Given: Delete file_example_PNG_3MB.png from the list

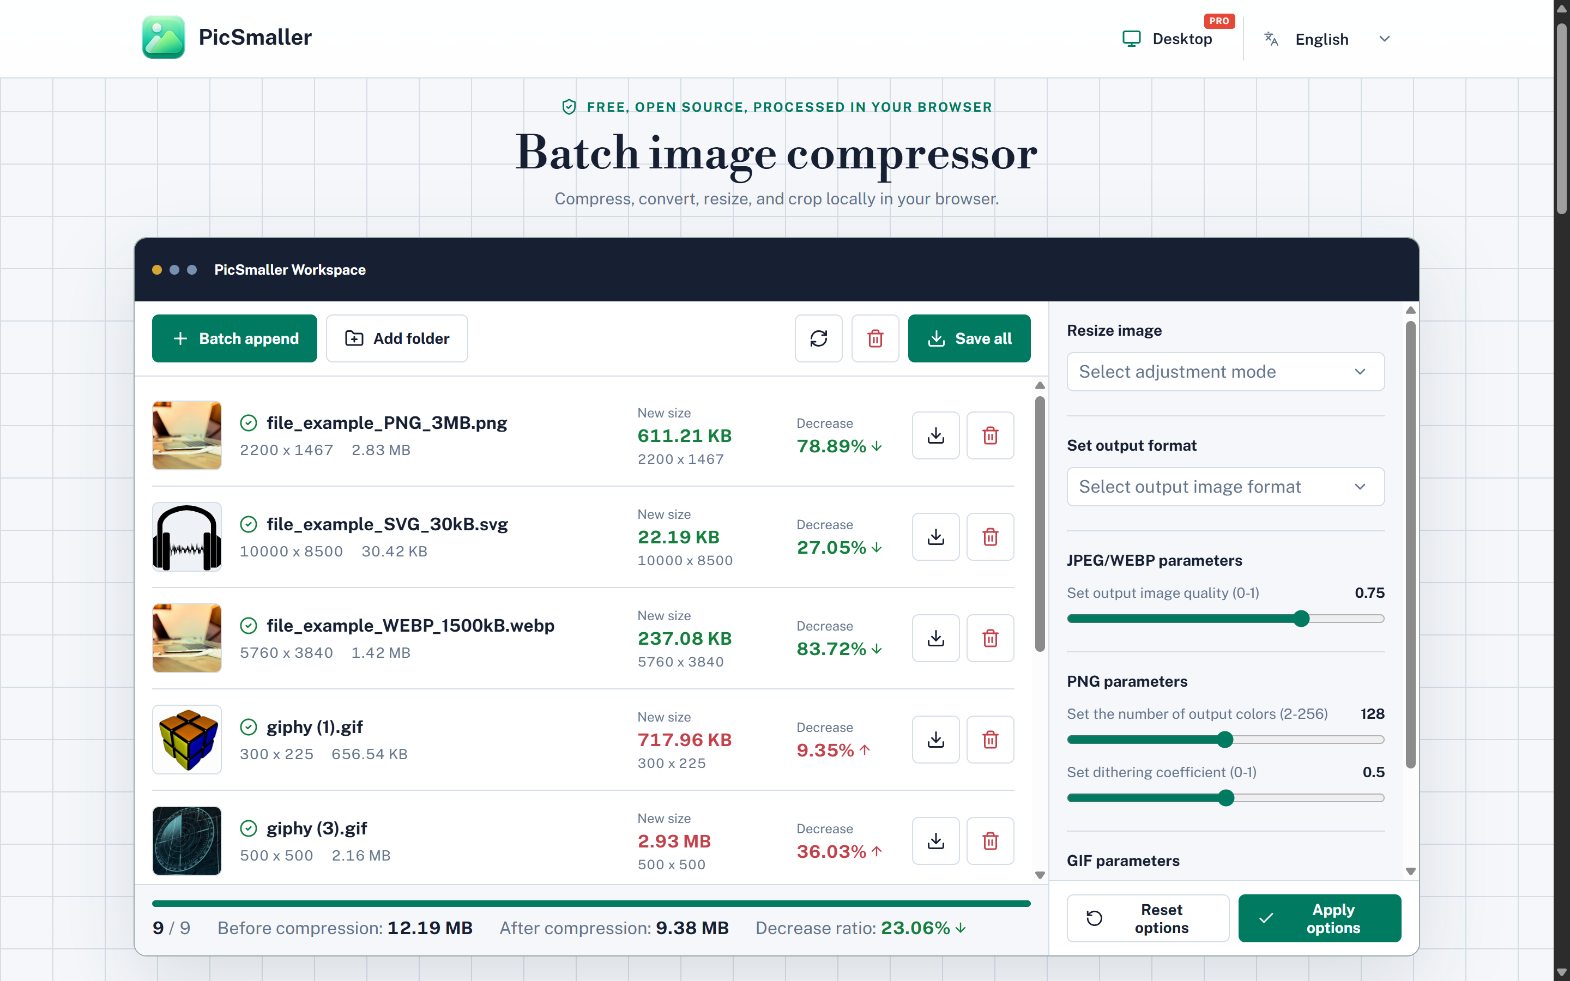Looking at the screenshot, I should [x=990, y=435].
